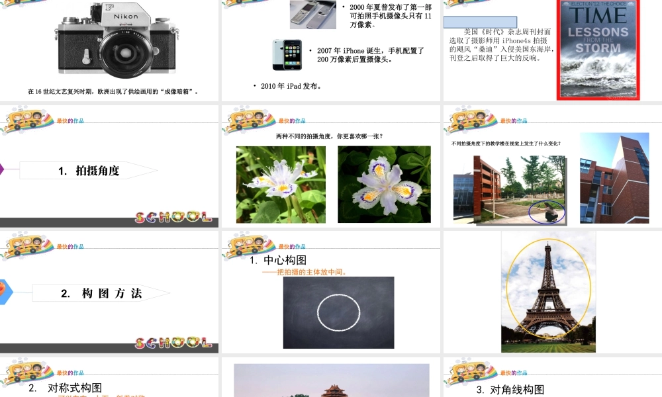The width and height of the screenshot is (662, 397).
Task: Select the '1. 拍摄角度' title banner
Action: [x=89, y=171]
